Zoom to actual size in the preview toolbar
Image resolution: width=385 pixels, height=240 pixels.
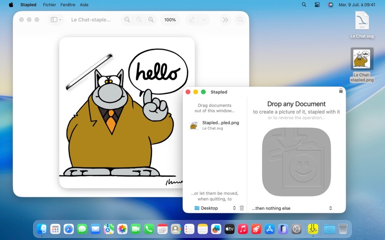click(x=139, y=20)
